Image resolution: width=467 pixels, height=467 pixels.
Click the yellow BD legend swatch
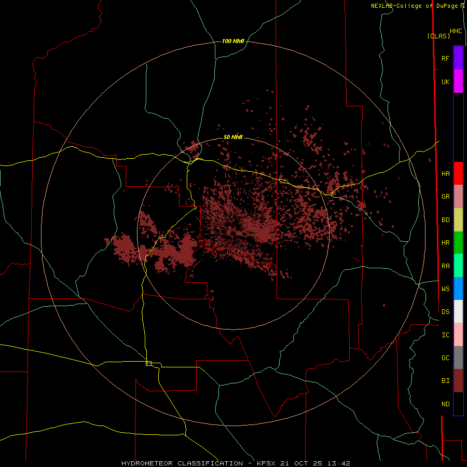[458, 220]
